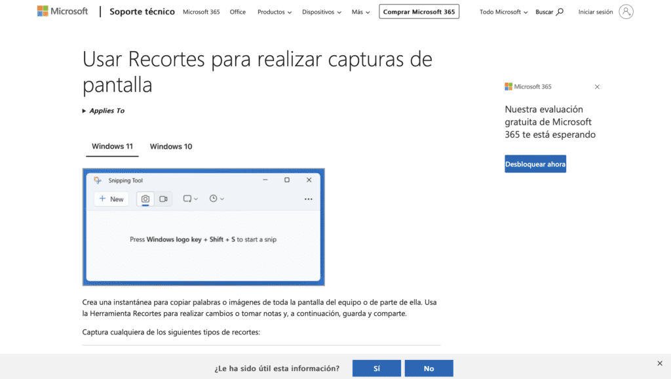Screen dimensions: 671x379
Task: Click Iniciar sesión link
Action: point(596,12)
